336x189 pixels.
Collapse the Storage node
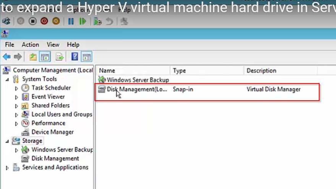click(x=7, y=141)
